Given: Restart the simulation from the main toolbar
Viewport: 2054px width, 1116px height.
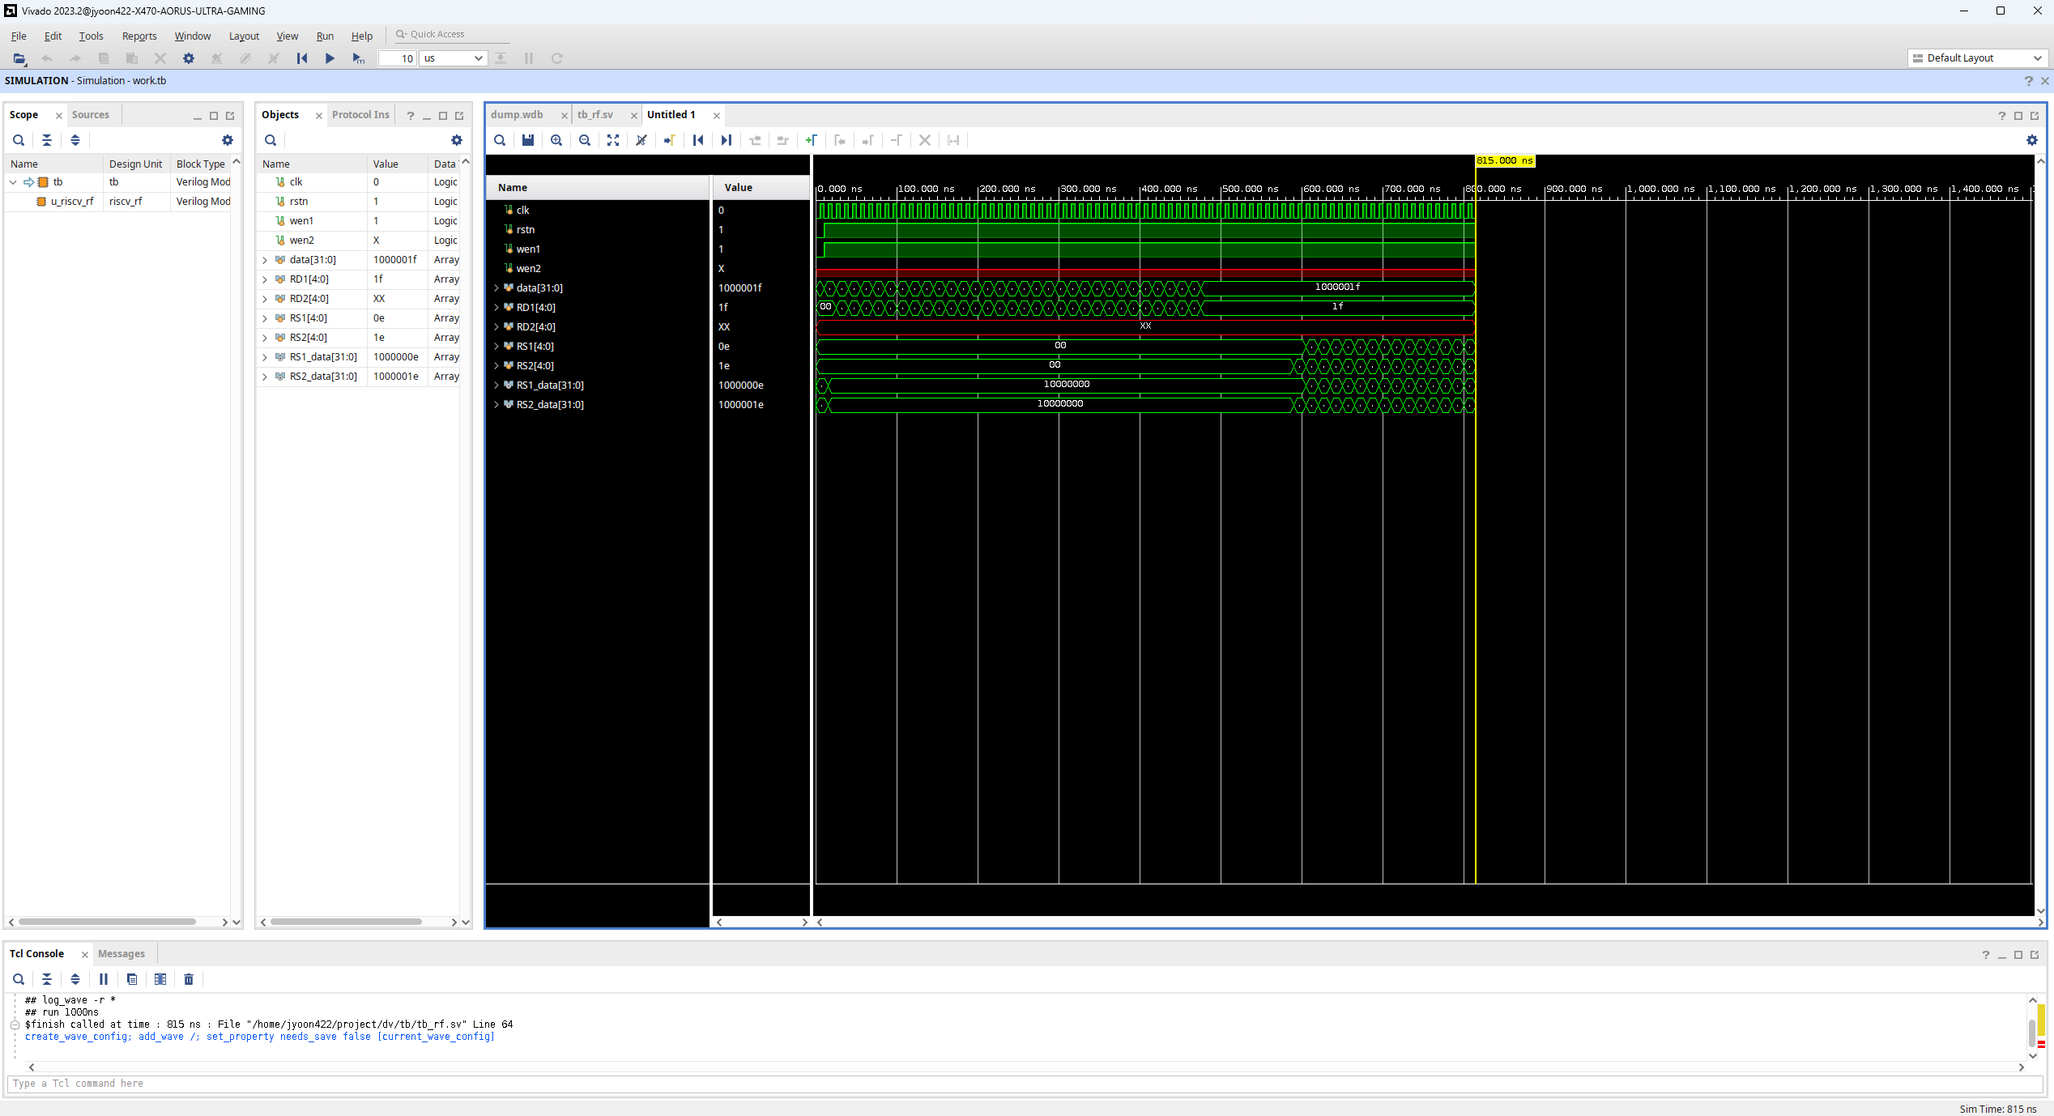Looking at the screenshot, I should point(302,58).
